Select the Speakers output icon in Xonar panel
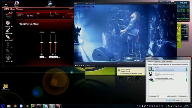This screenshot has width=192, height=108. (x=8, y=23)
